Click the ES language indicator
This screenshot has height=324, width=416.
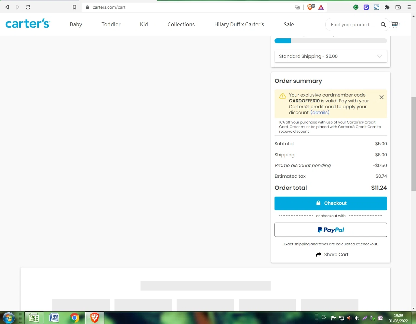[x=324, y=317]
